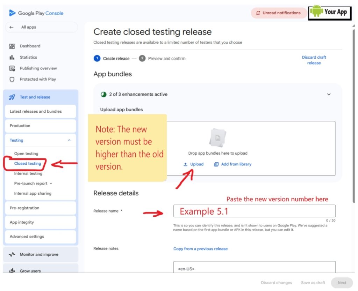Image resolution: width=358 pixels, height=291 pixels.
Task: Open Protected with Play
Action: pyautogui.click(x=38, y=79)
